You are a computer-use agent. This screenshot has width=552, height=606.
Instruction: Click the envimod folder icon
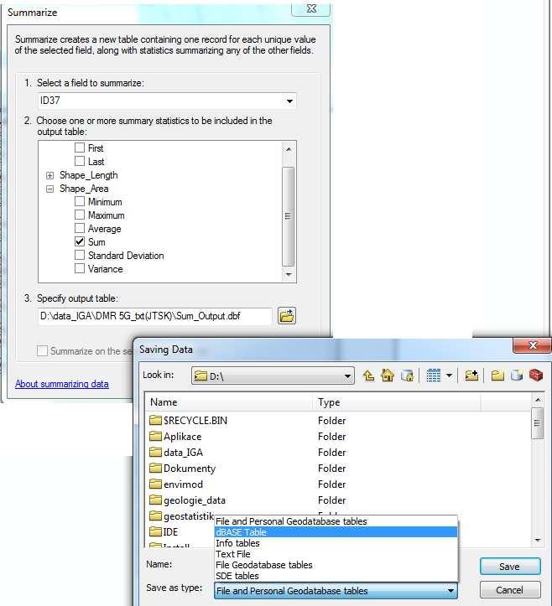(155, 484)
